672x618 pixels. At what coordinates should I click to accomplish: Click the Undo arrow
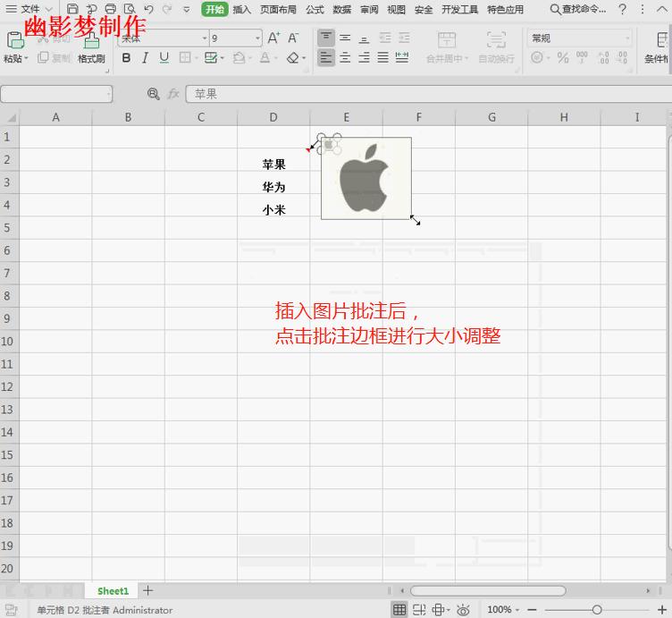click(x=148, y=9)
